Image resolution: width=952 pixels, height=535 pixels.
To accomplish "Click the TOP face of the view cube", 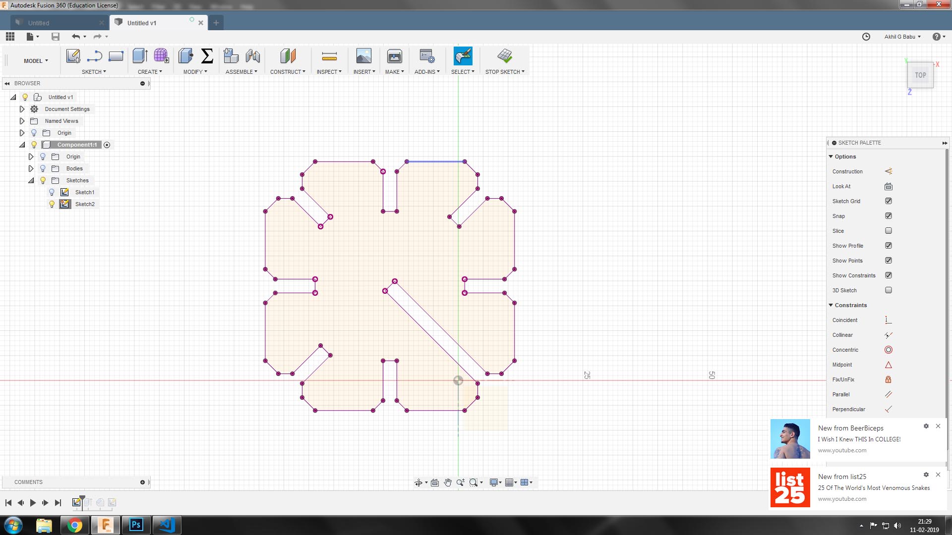I will (x=920, y=75).
